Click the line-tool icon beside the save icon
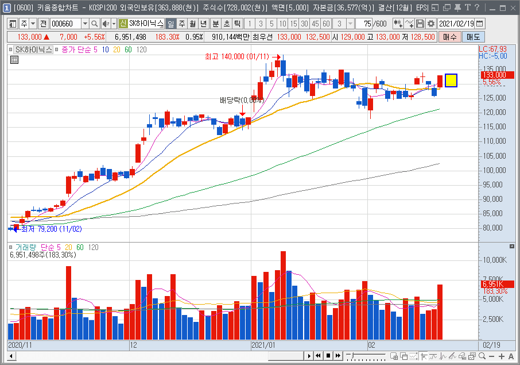 [x=409, y=24]
